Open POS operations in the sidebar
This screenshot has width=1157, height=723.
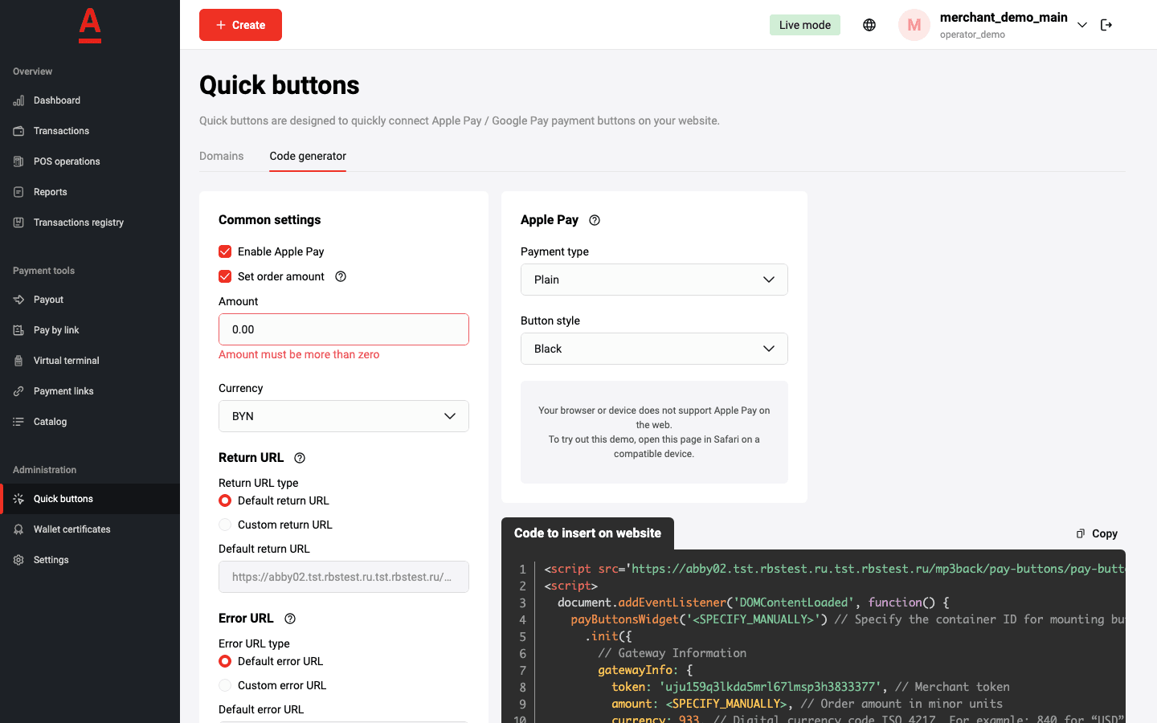(90, 161)
